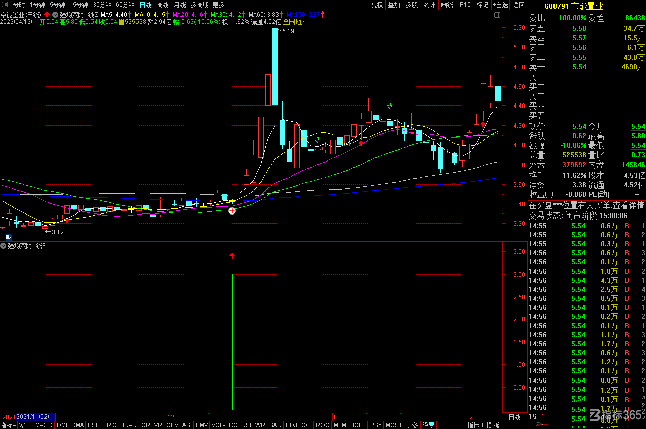The width and height of the screenshot is (646, 429).
Task: Click the 指标B tab
Action: click(x=475, y=425)
